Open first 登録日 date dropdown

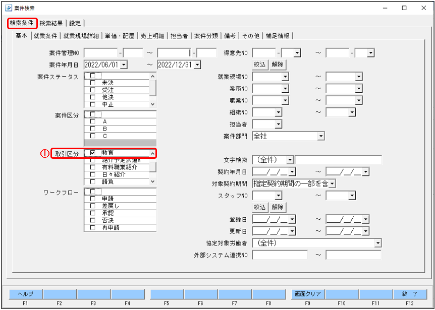(292, 219)
